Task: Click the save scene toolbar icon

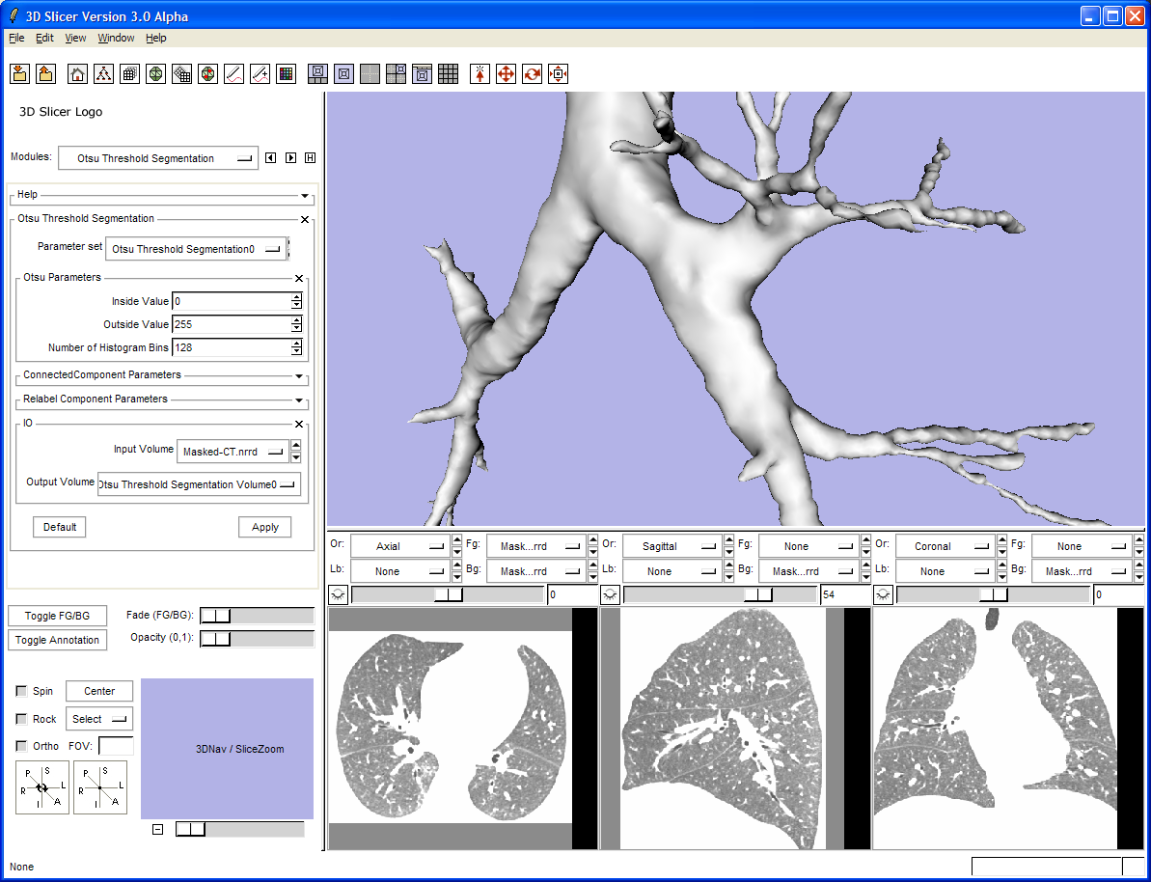Action: tap(45, 74)
